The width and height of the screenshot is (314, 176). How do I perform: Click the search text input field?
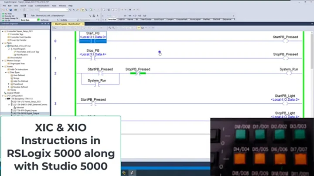[x=52, y=10]
